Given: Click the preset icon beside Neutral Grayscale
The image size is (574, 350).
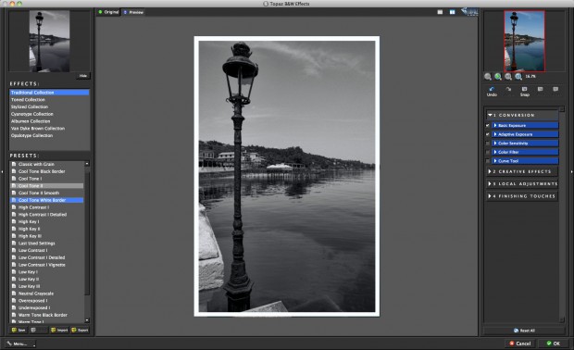Looking at the screenshot, I should (14, 294).
